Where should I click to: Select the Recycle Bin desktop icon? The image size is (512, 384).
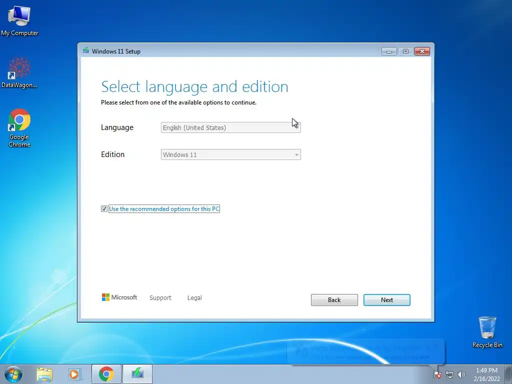click(x=487, y=332)
